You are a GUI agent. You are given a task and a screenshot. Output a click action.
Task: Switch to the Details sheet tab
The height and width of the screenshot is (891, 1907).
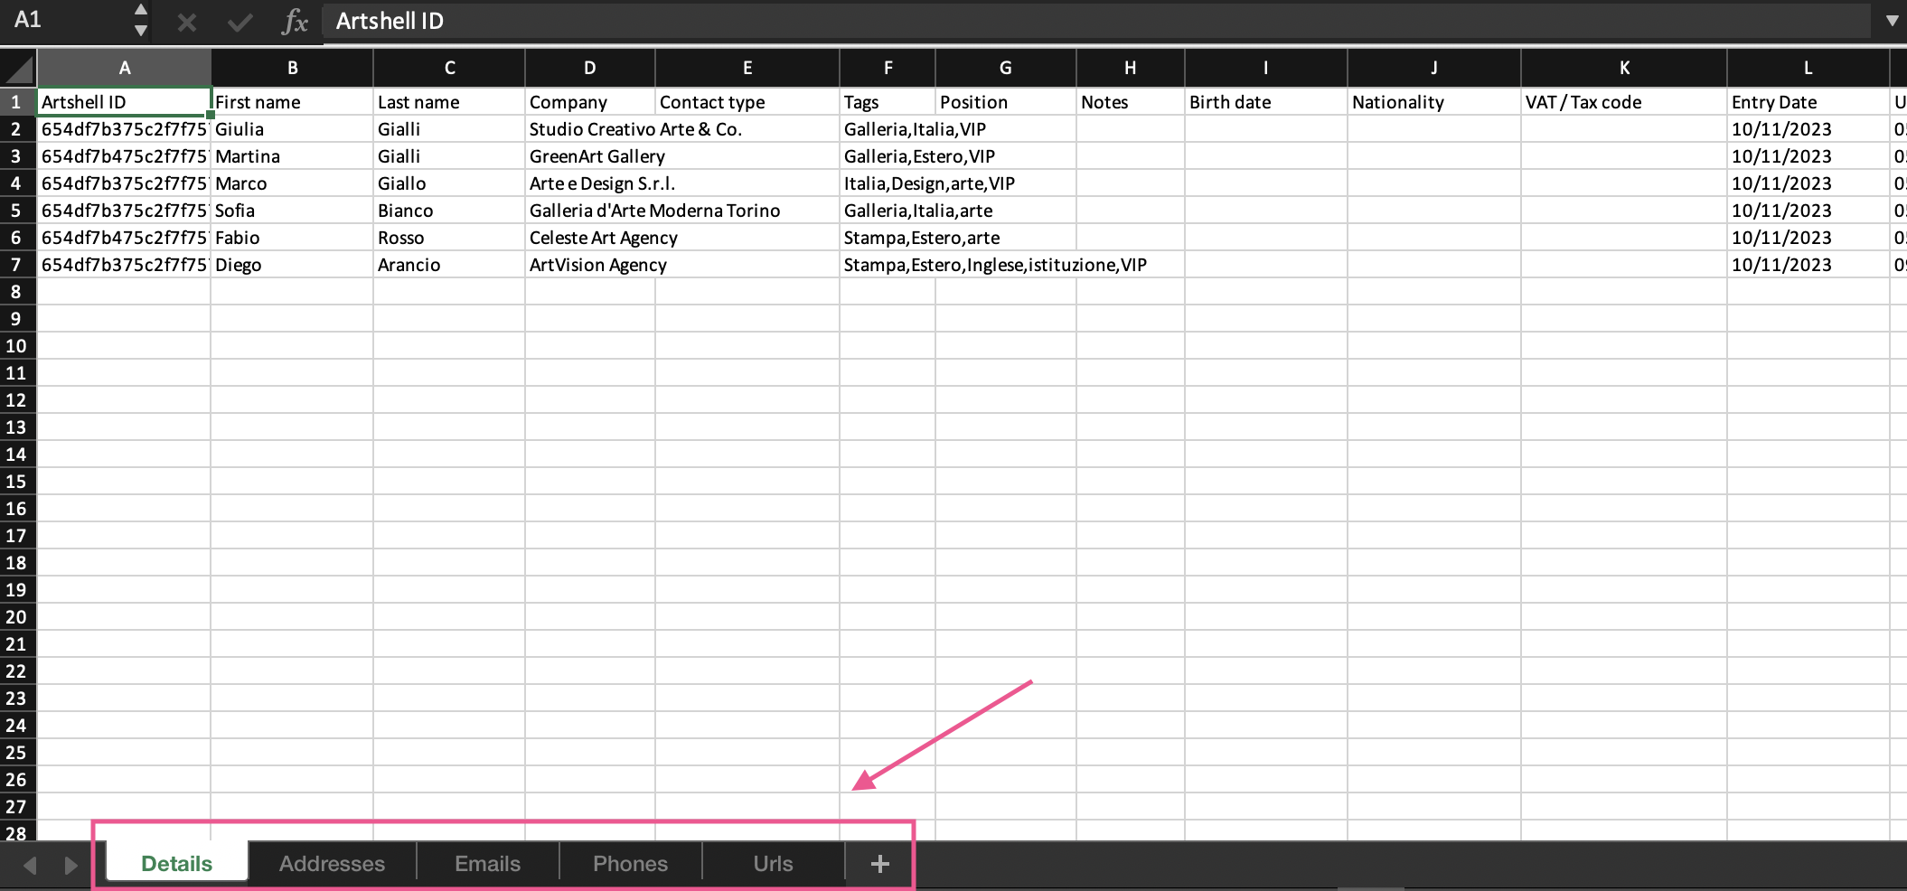(x=177, y=863)
